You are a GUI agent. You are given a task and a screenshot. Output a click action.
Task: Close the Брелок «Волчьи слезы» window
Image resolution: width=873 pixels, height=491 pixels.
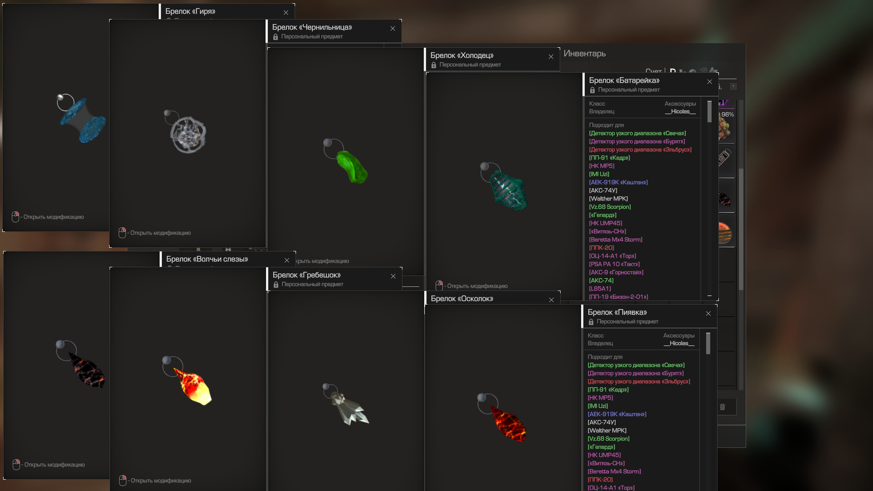click(287, 261)
